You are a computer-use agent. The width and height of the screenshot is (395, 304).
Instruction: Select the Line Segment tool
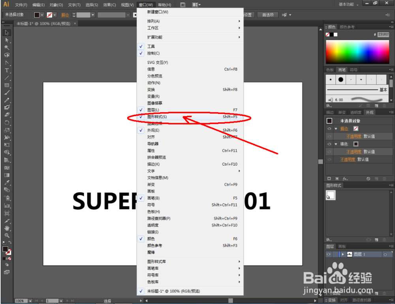click(7, 78)
